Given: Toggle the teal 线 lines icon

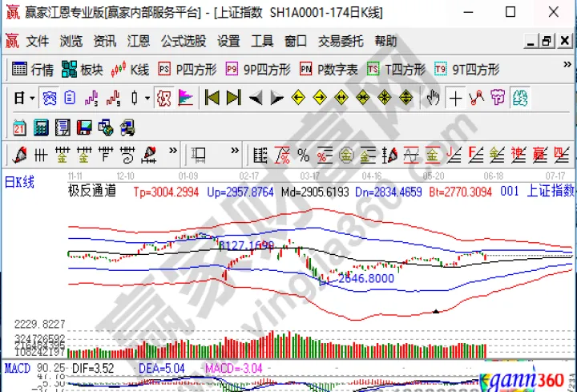Looking at the screenshot, I should click(x=520, y=99).
